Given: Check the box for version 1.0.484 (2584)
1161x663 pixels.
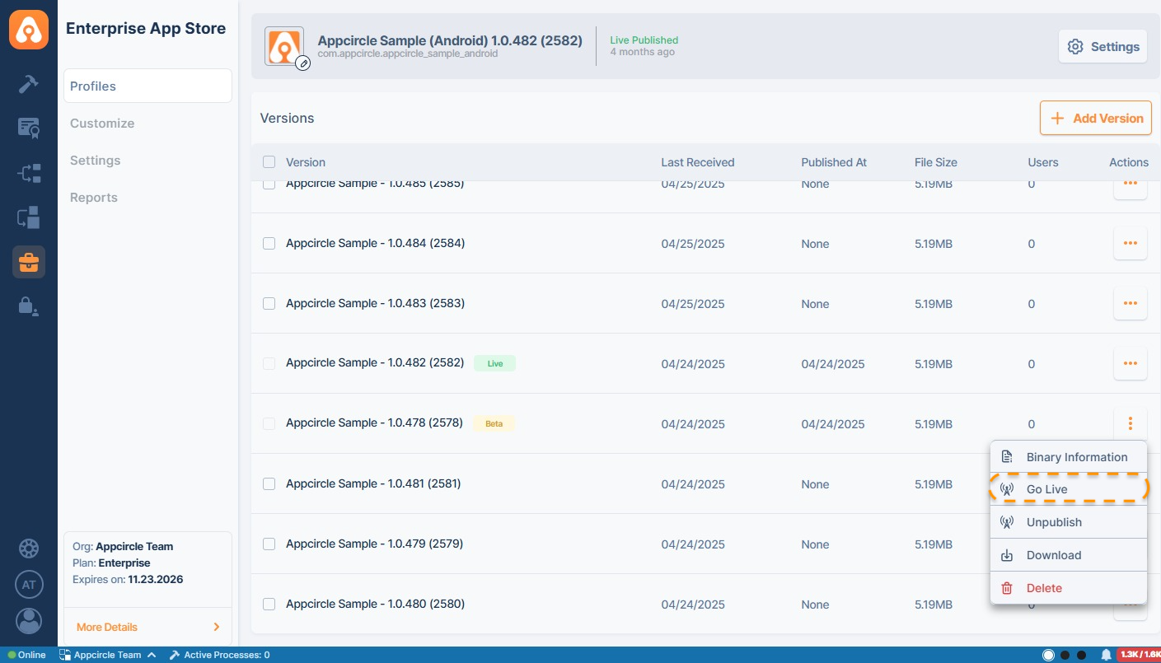Looking at the screenshot, I should point(269,244).
